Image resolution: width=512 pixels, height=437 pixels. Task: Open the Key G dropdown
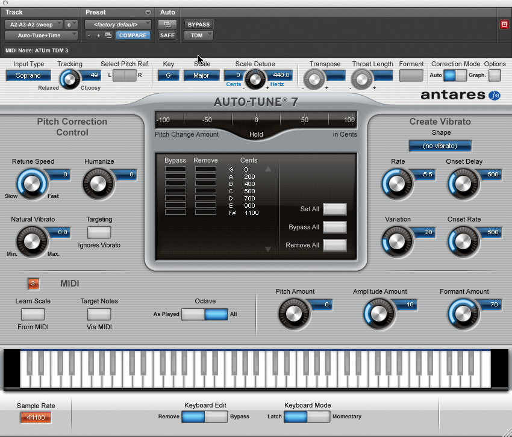tap(169, 75)
